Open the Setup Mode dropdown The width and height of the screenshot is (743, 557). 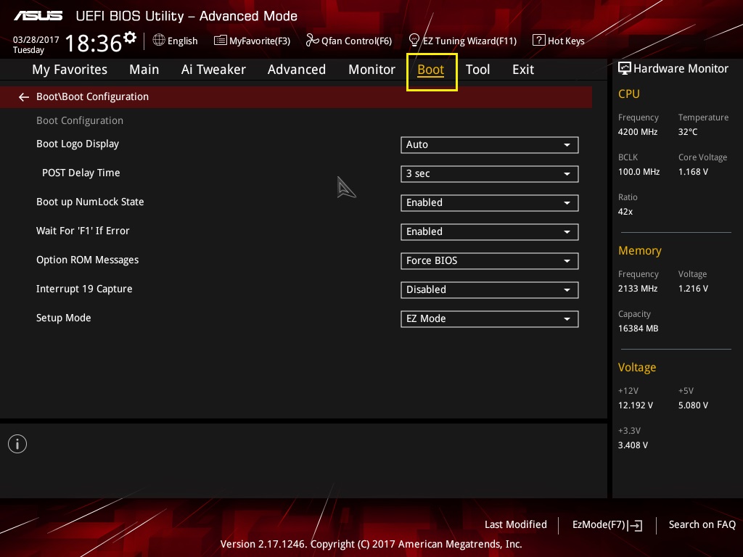[x=490, y=319]
